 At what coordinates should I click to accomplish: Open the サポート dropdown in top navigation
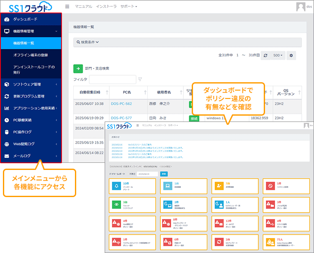(129, 7)
